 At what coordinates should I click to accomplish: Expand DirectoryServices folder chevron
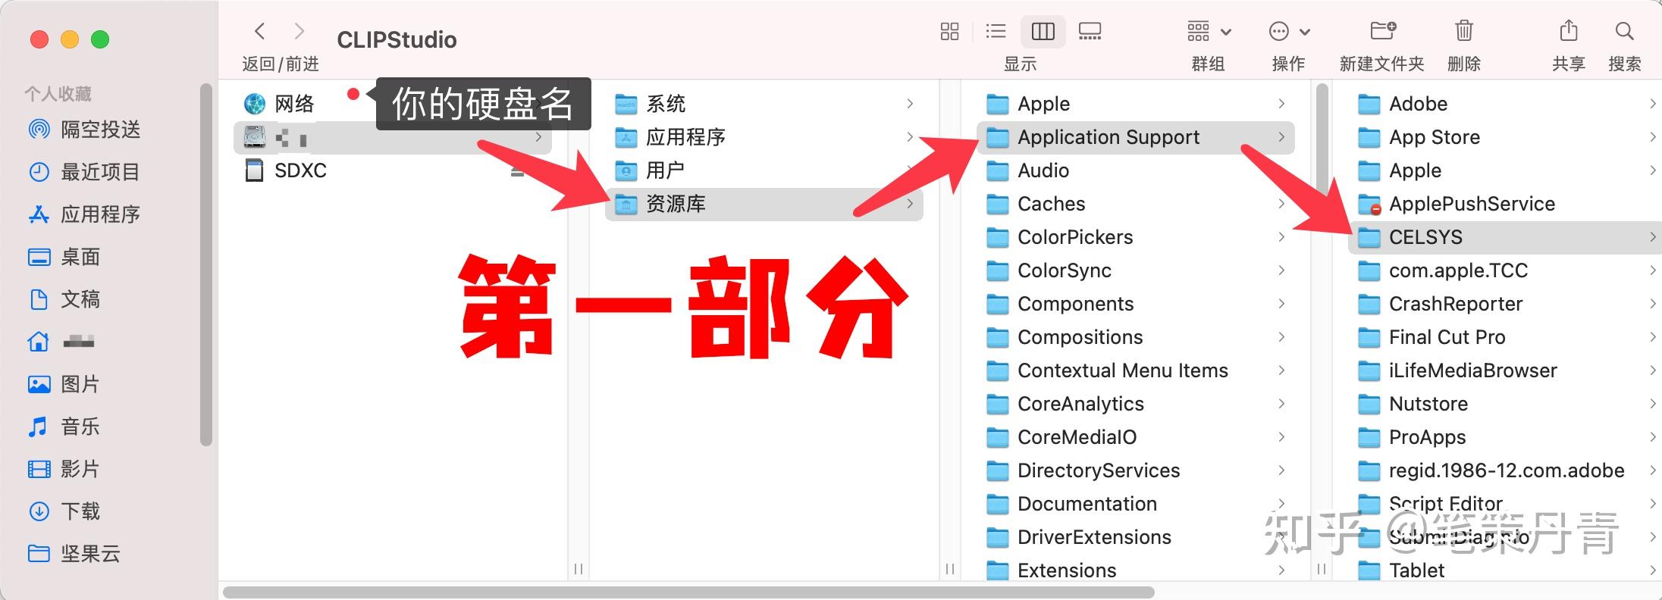pos(1281,470)
